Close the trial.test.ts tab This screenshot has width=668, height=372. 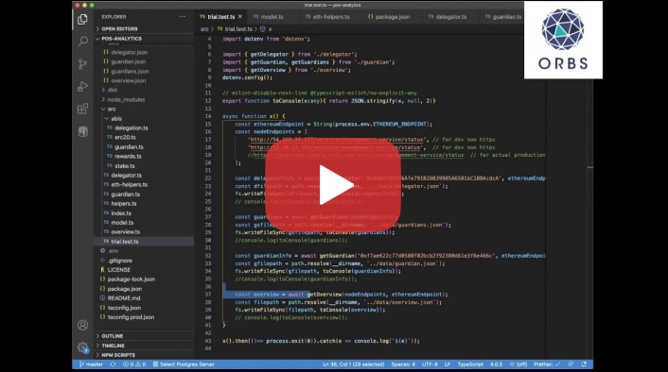pos(240,17)
